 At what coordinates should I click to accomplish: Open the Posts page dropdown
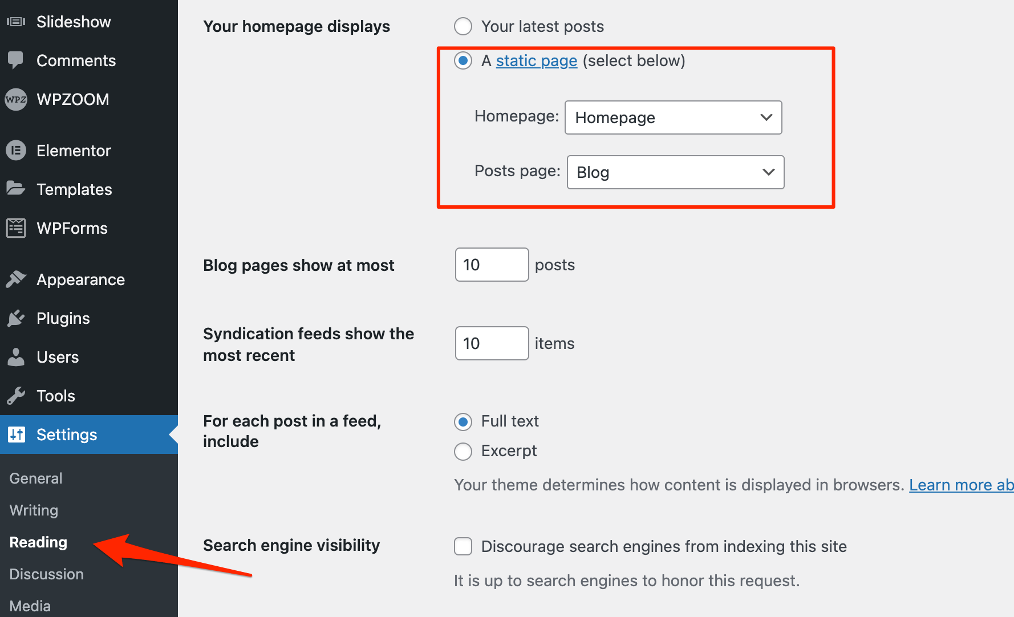click(675, 172)
